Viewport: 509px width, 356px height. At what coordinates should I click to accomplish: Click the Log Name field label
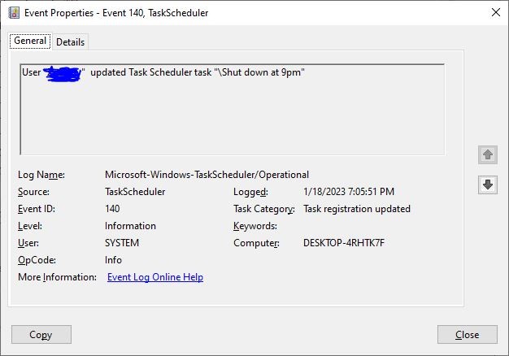(x=41, y=175)
